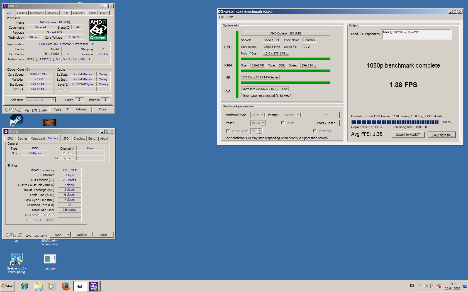Click the benchmark 100% progress bar
Viewport: 468px width, 292px height.
click(x=395, y=122)
